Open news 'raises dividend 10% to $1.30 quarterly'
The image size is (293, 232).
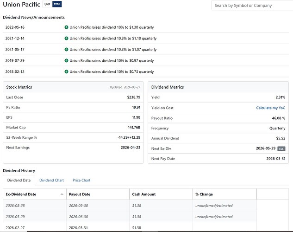pyautogui.click(x=112, y=27)
